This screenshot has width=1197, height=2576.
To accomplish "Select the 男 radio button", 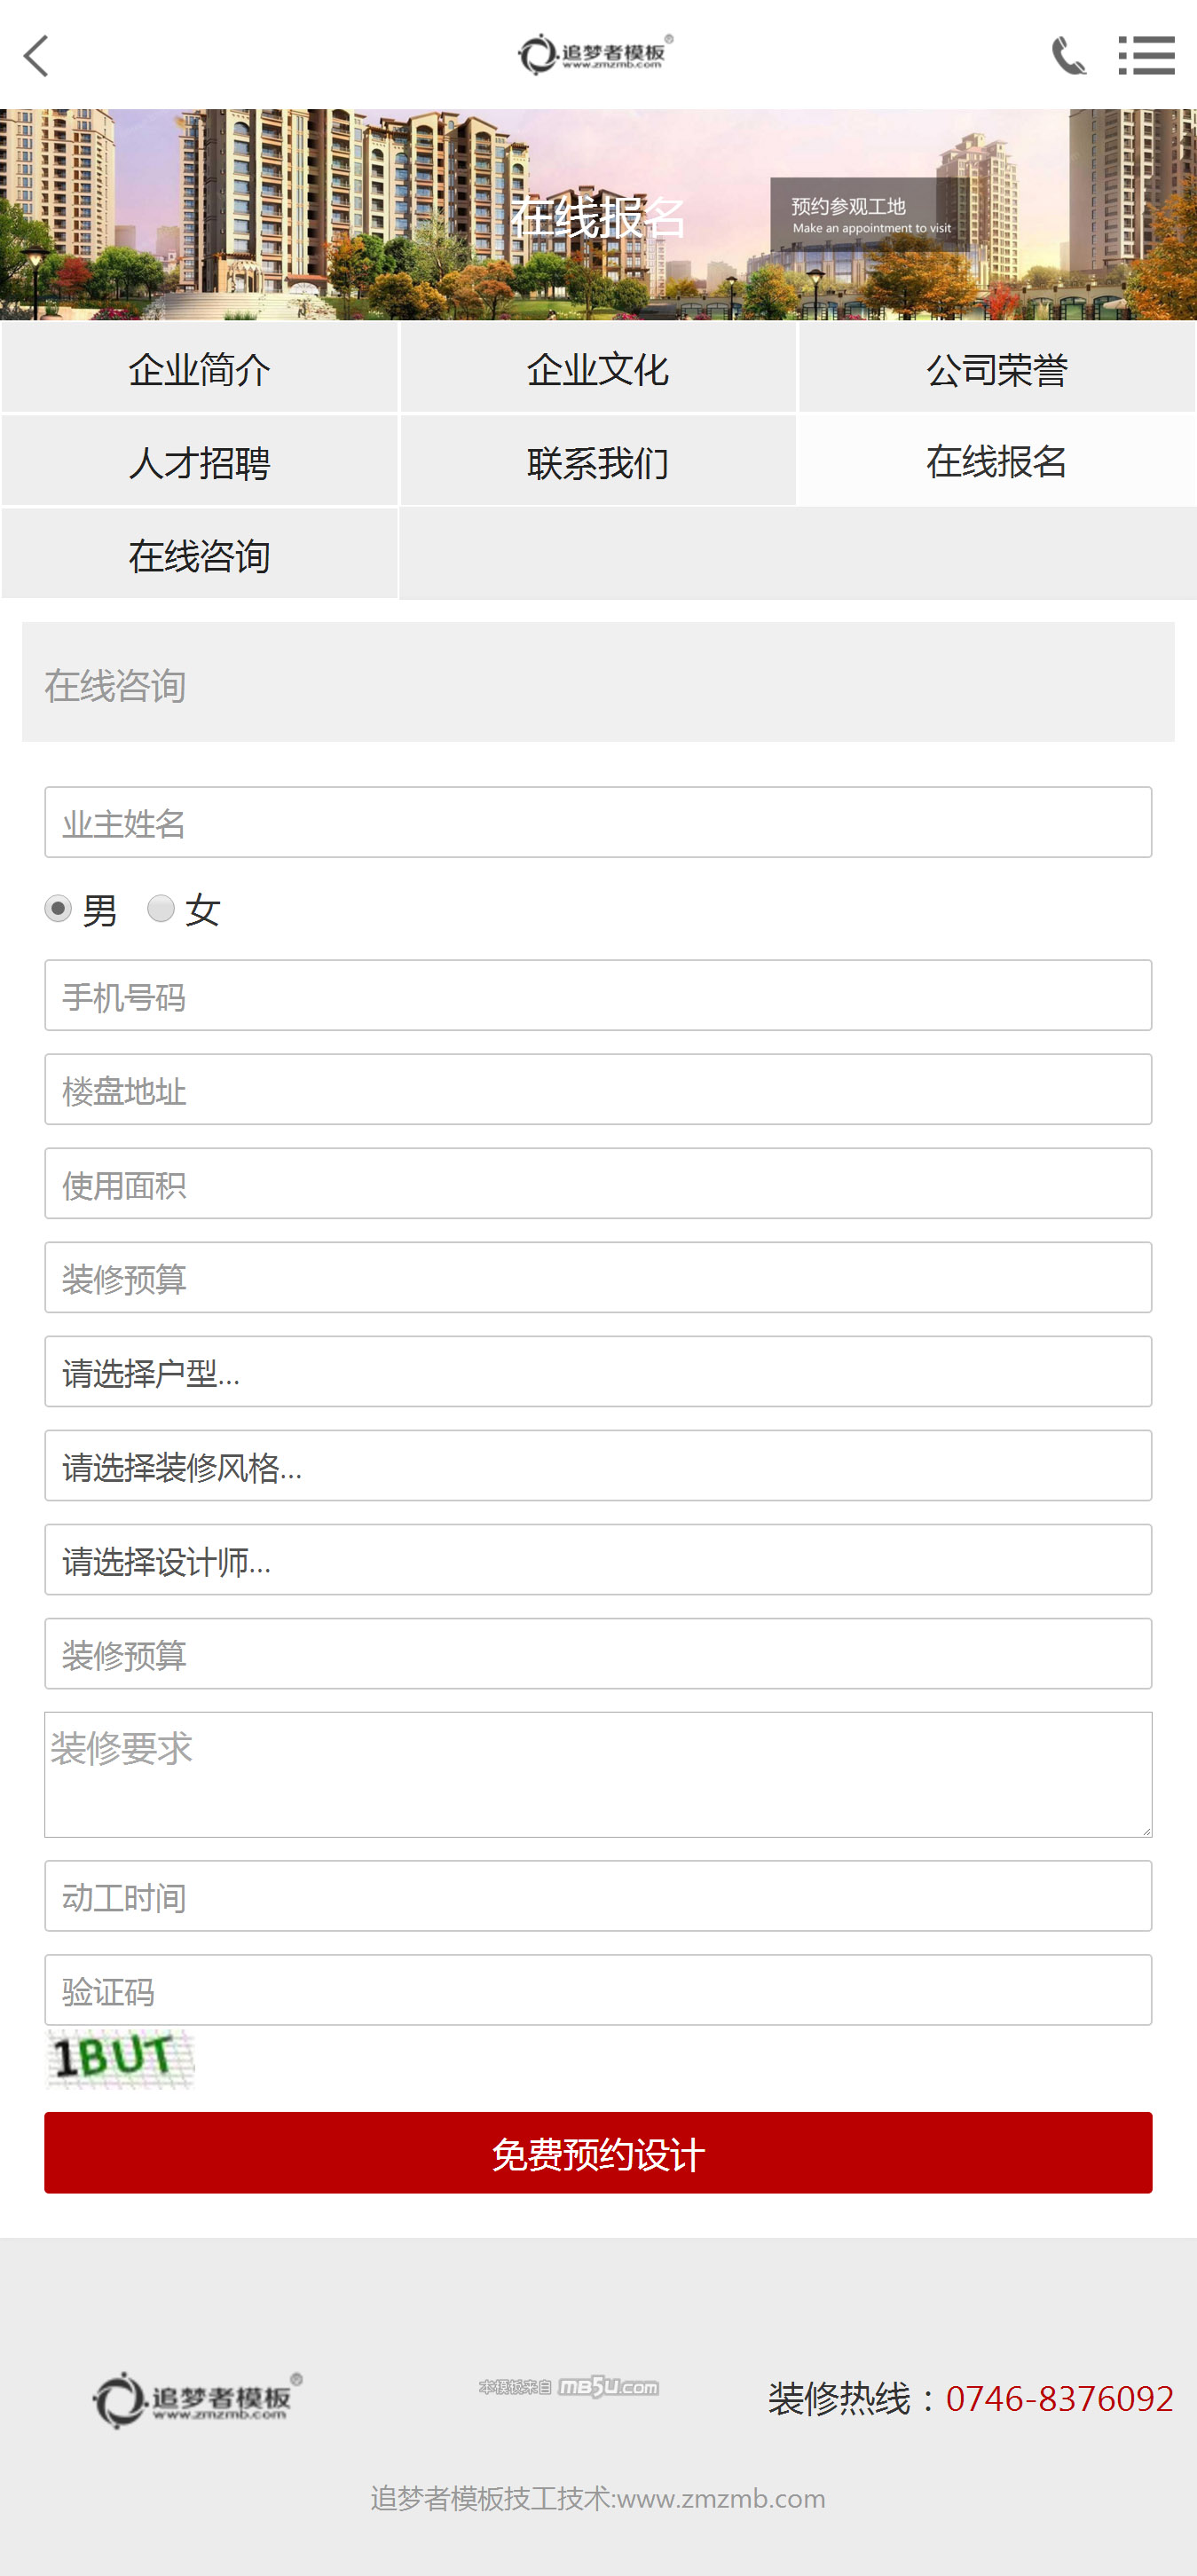I will tap(58, 908).
